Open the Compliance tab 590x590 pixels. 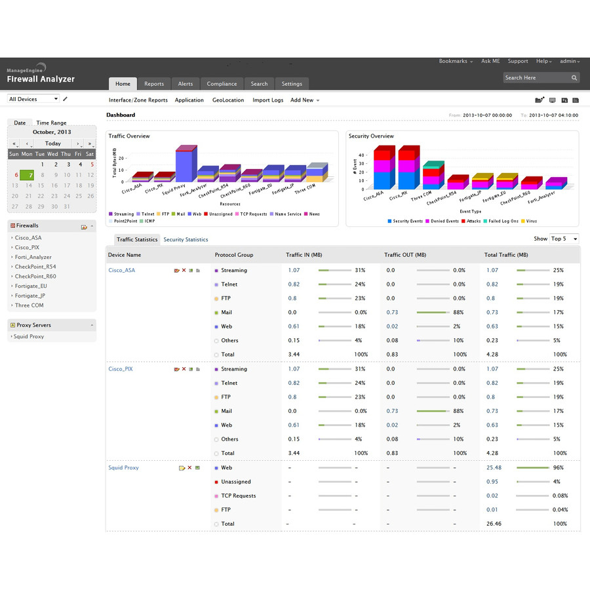point(222,84)
